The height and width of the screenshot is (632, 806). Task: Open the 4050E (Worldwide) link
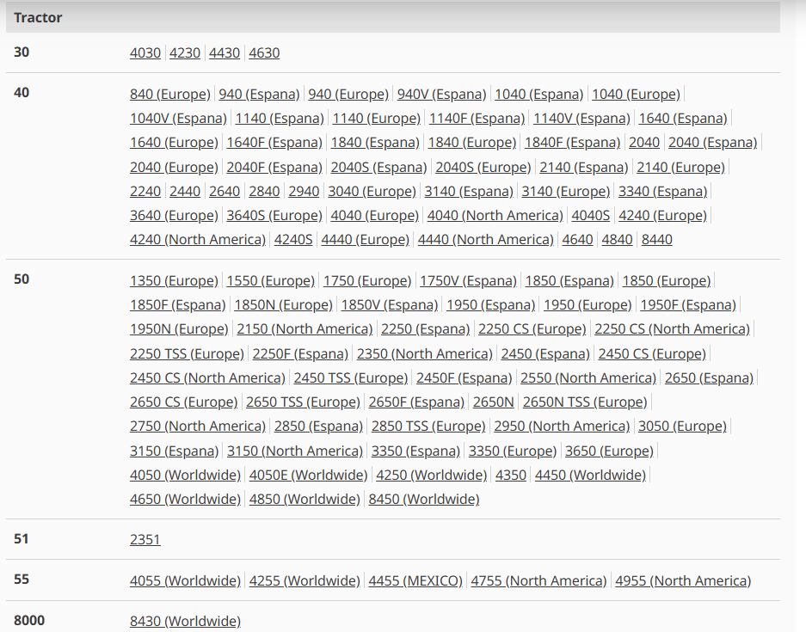[308, 475]
